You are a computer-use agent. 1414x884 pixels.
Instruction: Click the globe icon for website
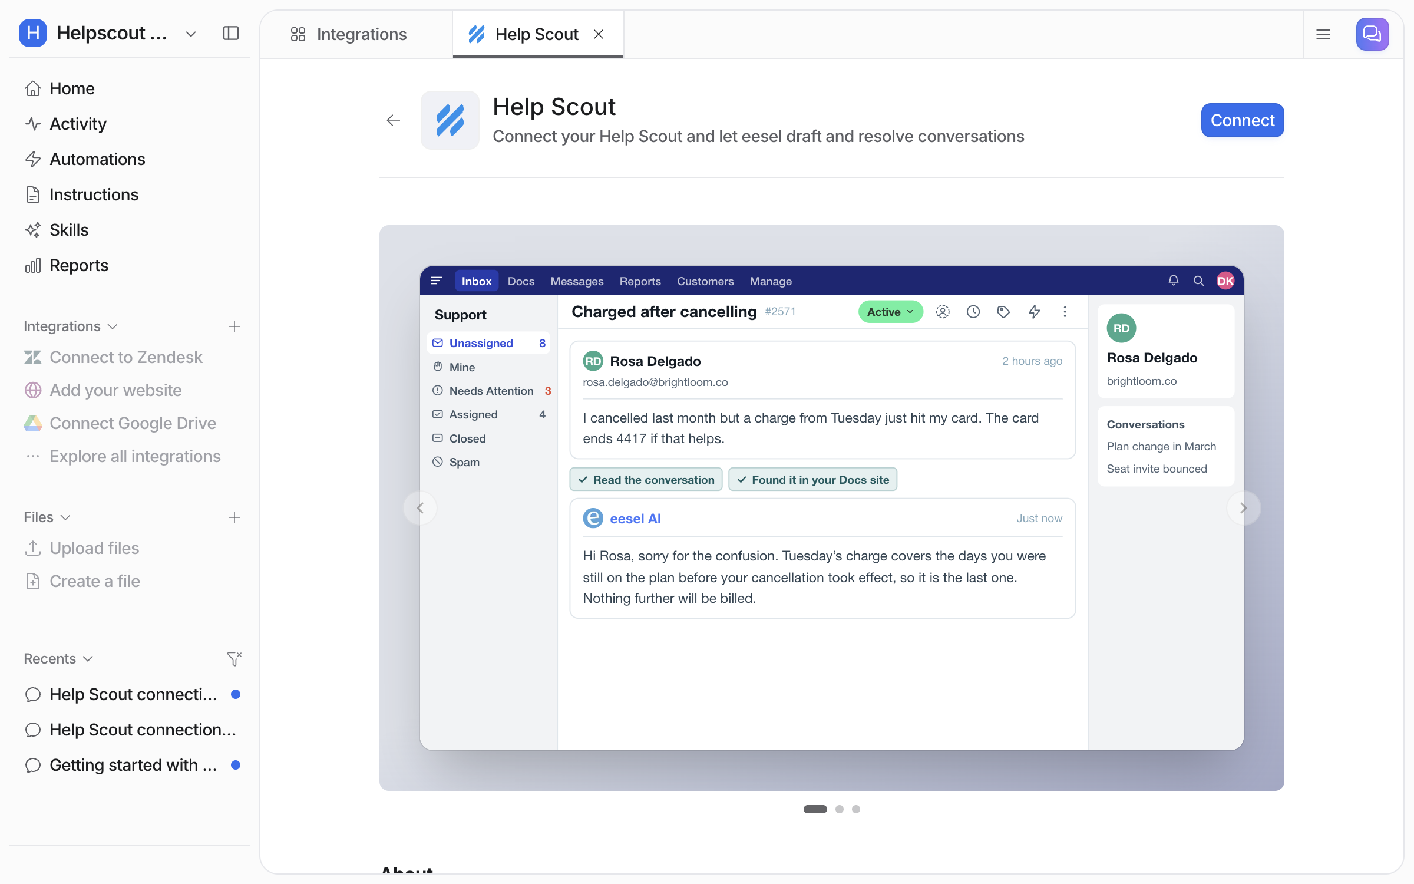(33, 390)
